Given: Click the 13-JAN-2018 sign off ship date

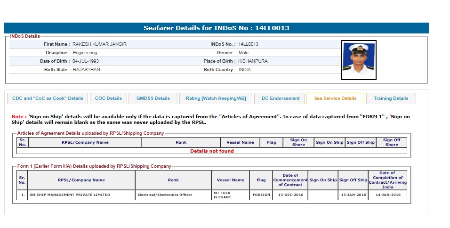Looking at the screenshot, I should [x=353, y=195].
